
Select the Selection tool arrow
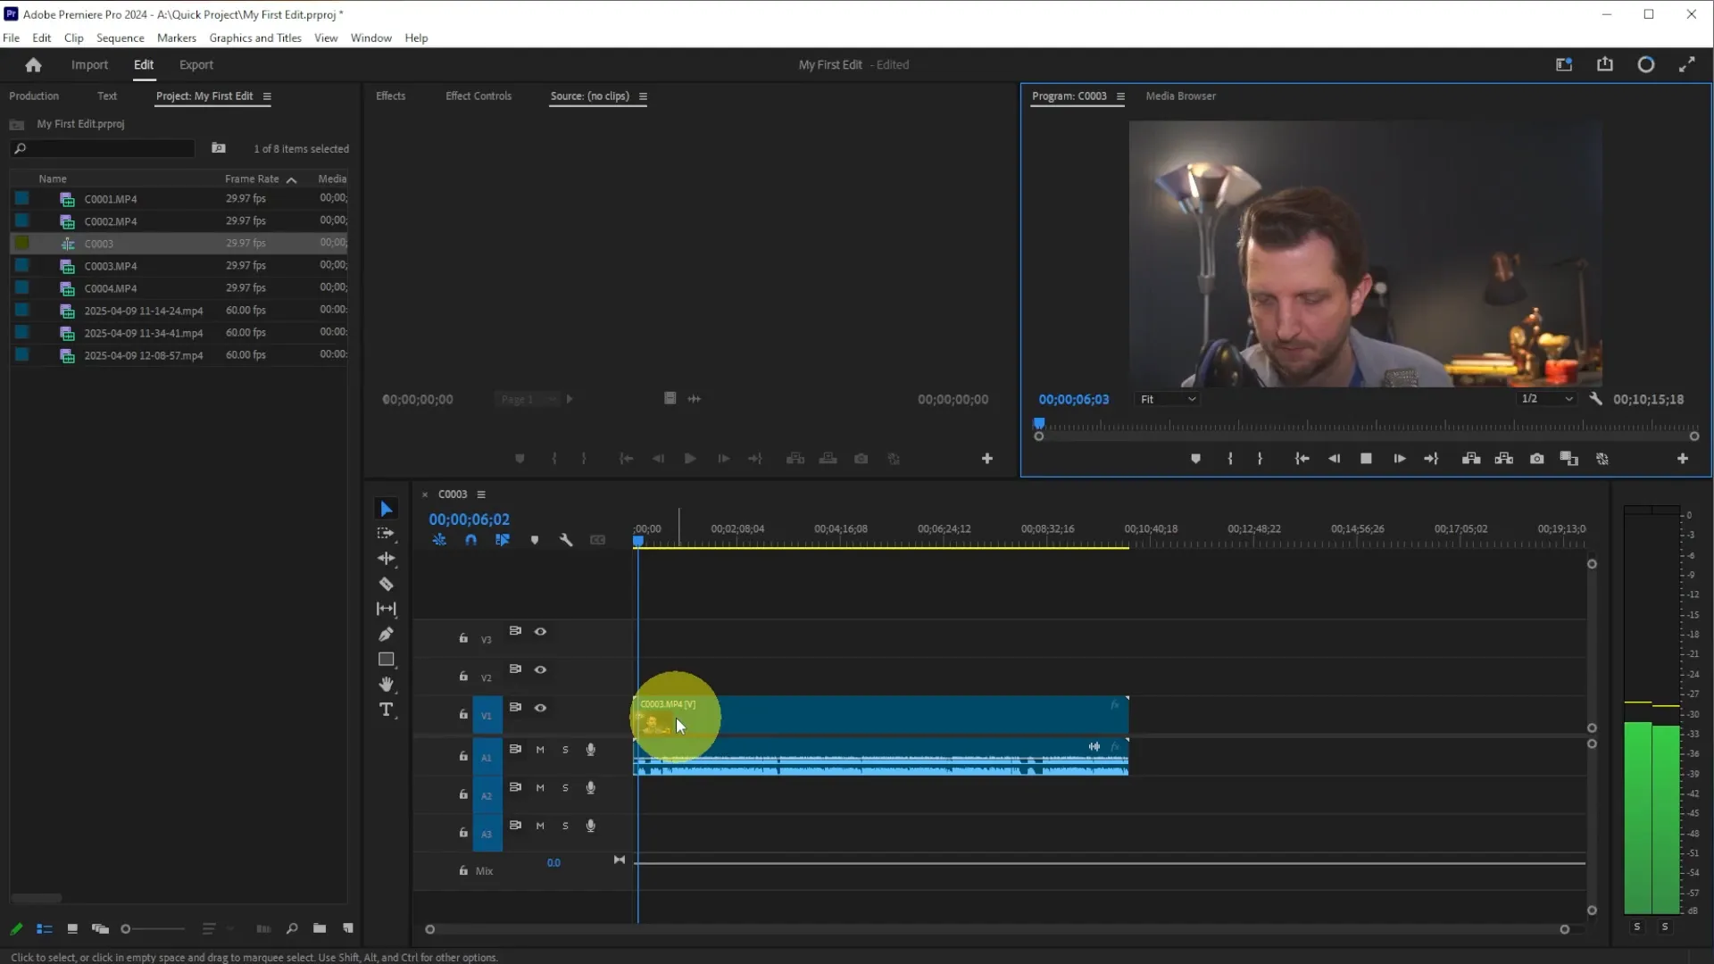[386, 509]
